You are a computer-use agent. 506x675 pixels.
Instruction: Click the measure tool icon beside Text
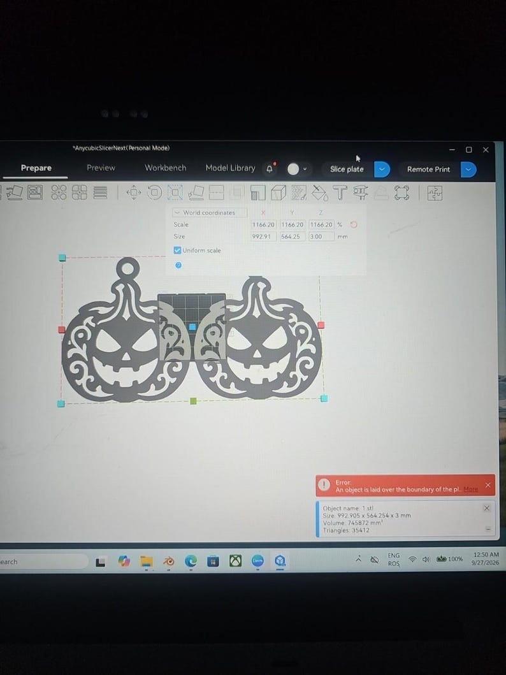pyautogui.click(x=360, y=192)
